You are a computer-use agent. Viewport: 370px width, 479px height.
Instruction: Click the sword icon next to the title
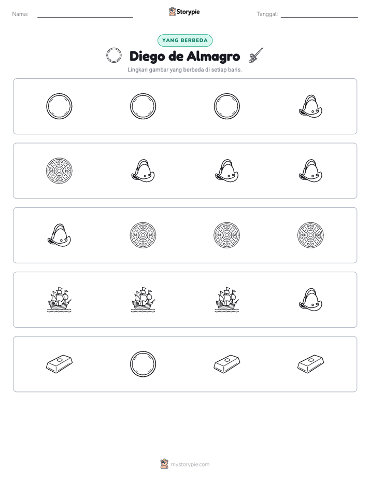(x=256, y=55)
